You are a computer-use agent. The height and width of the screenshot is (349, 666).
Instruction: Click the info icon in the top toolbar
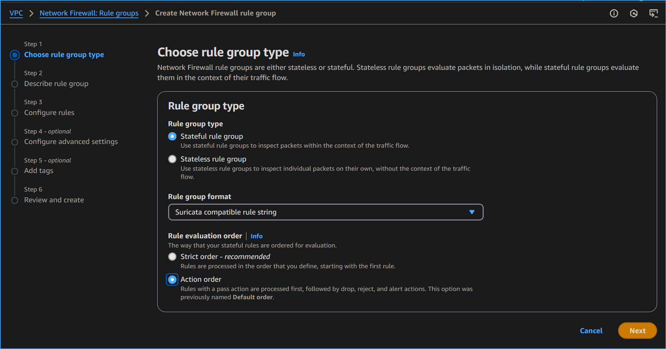click(x=614, y=13)
